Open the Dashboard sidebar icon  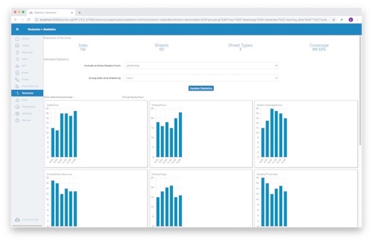click(x=17, y=107)
